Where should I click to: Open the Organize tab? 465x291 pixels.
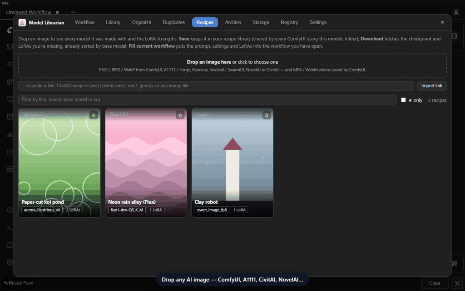pos(142,22)
